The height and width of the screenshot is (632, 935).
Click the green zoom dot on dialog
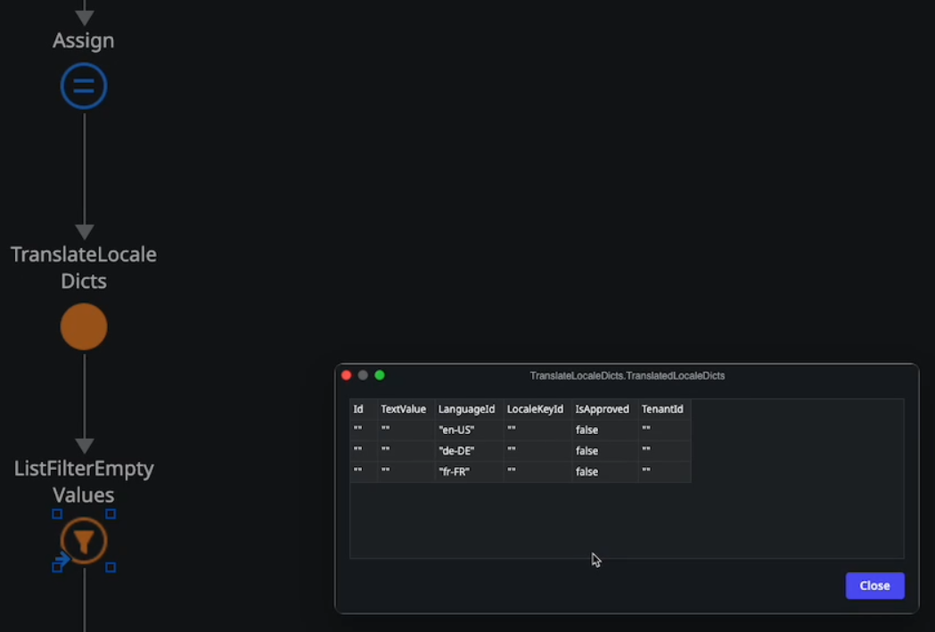click(380, 375)
